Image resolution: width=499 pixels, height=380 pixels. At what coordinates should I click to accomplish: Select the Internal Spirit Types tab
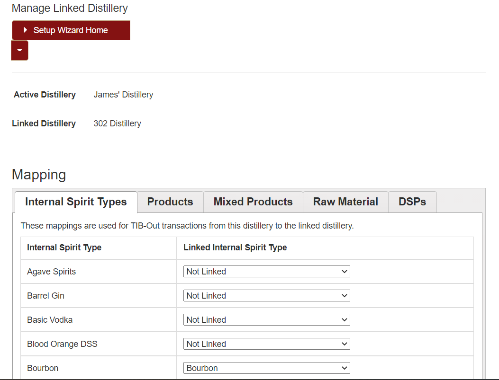tap(76, 202)
